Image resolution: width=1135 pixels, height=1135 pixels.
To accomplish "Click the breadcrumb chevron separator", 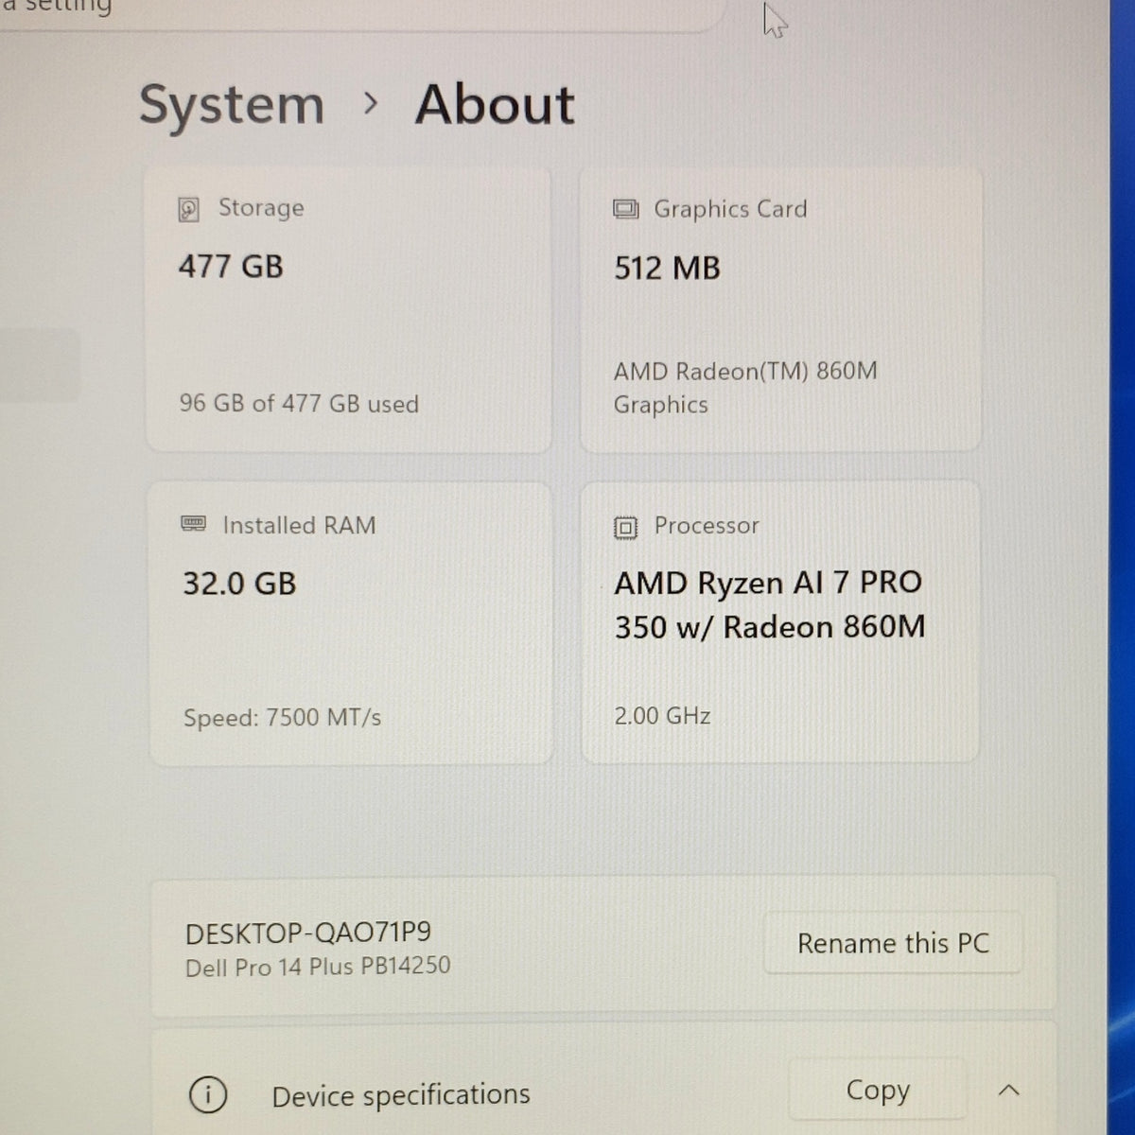I will pos(371,103).
